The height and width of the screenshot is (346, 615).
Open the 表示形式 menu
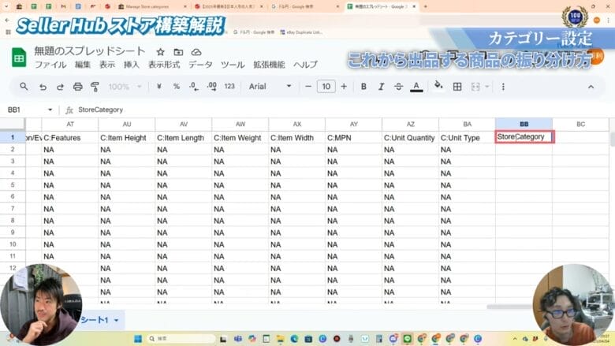coord(163,65)
